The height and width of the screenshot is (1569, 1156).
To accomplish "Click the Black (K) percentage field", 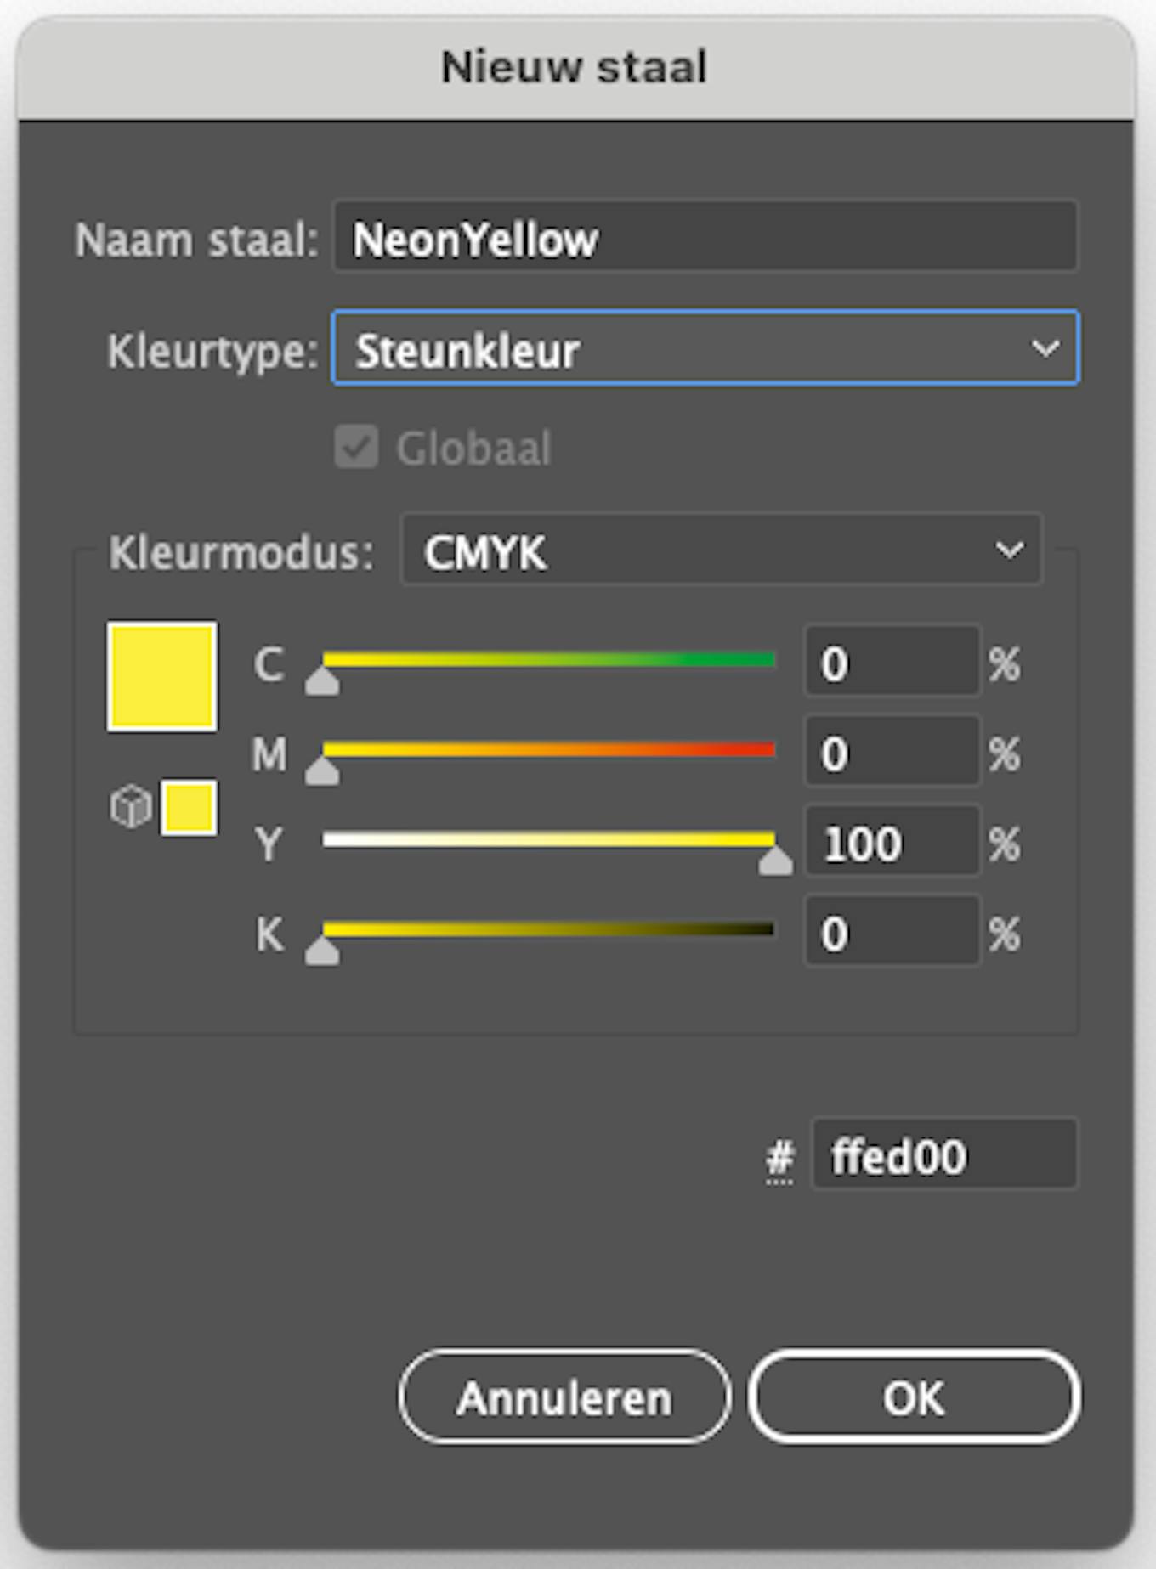I will pyautogui.click(x=892, y=933).
